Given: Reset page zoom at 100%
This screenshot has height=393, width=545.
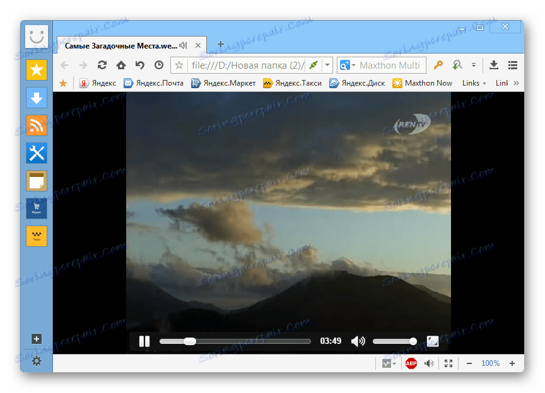Looking at the screenshot, I should [x=490, y=363].
